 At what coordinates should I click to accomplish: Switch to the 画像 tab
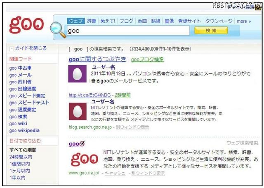(x=169, y=21)
